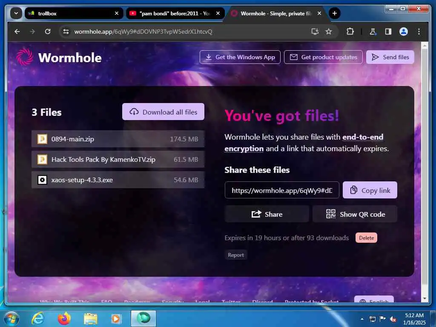Open the browser extensions puzzle icon
The image size is (436, 327).
350,32
